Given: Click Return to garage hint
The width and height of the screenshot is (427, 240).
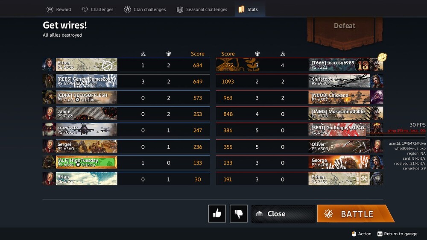Looking at the screenshot, I should [x=397, y=234].
